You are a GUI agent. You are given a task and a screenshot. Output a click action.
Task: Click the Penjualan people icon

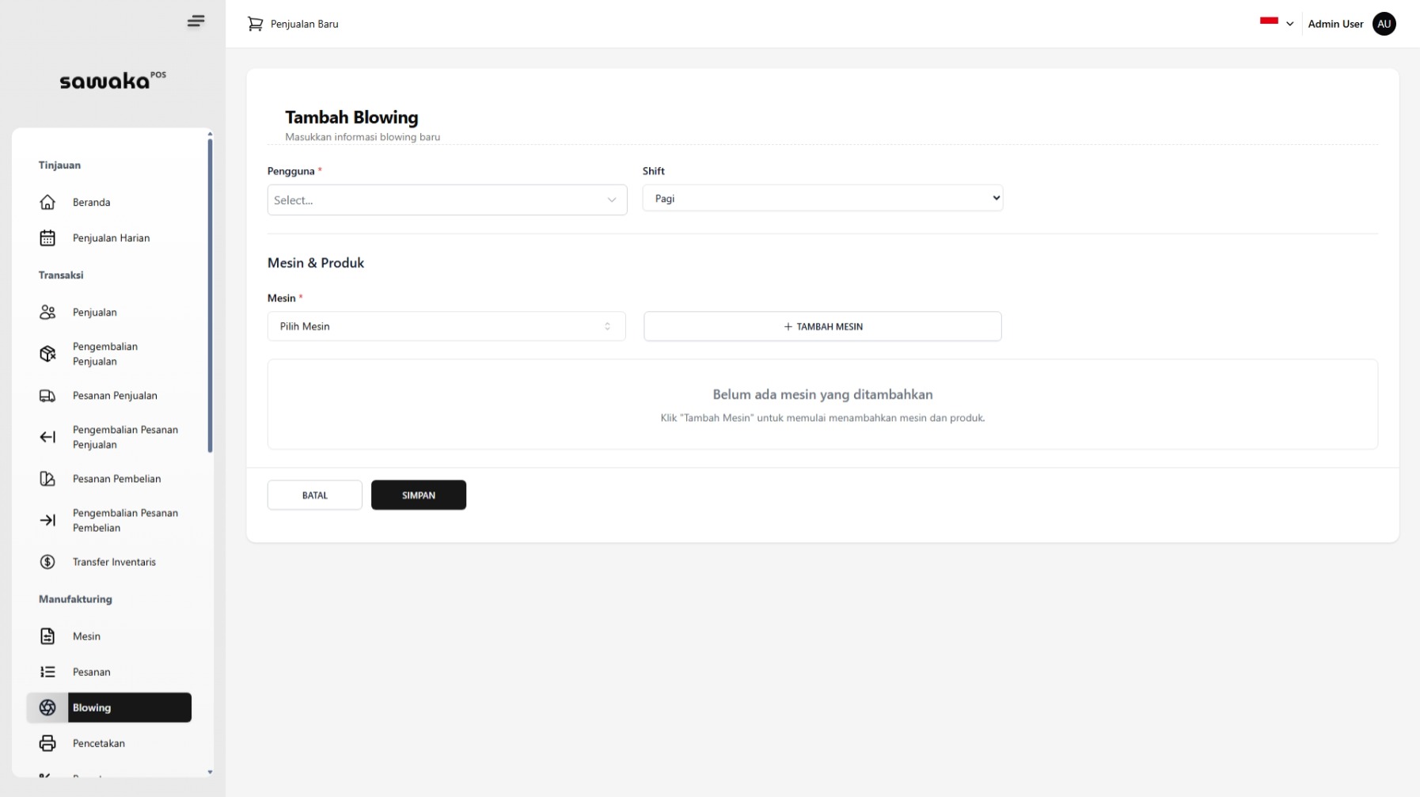47,313
